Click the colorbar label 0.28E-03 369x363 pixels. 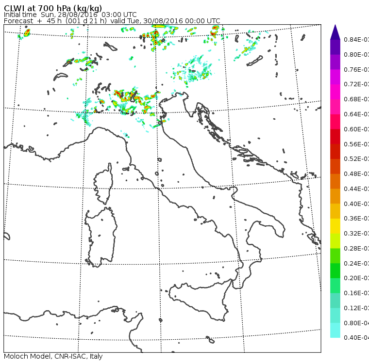tap(356, 249)
